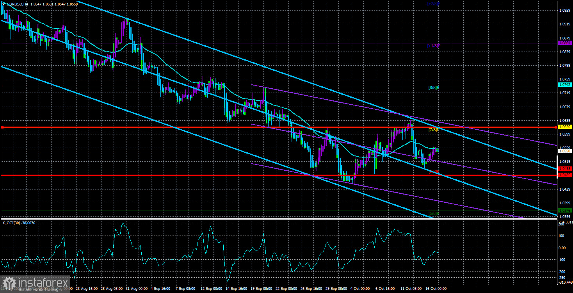Screen dimensions: 573x293
Task: Click the 1.0742 cyan price label
Action: (x=565, y=84)
